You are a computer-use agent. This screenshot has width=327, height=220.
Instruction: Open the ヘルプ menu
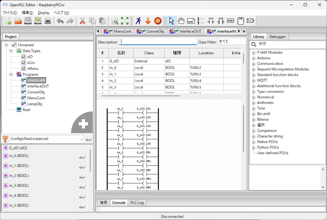[x=62, y=12]
